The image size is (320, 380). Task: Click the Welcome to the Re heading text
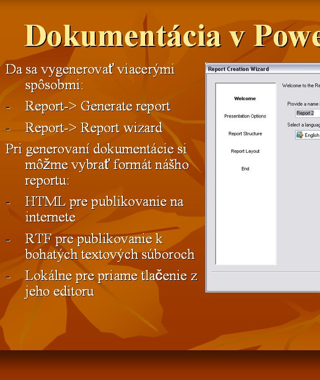click(301, 86)
